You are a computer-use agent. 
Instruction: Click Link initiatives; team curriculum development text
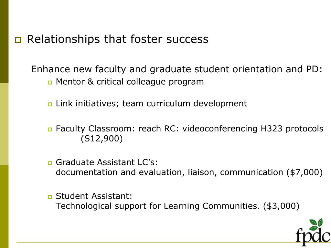pos(151,104)
